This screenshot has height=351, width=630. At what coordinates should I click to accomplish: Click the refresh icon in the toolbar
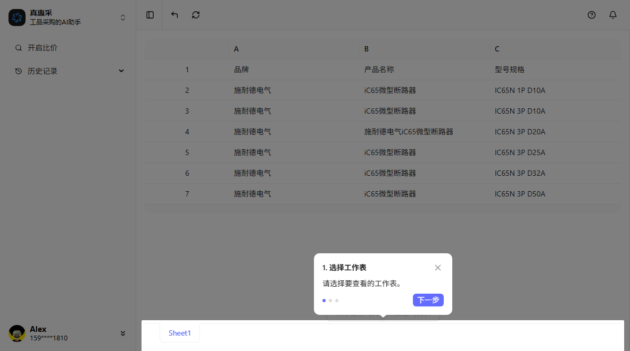pyautogui.click(x=195, y=15)
